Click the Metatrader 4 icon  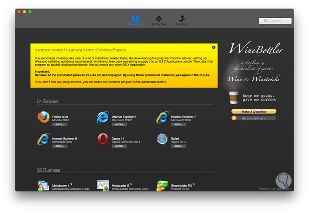click(43, 186)
